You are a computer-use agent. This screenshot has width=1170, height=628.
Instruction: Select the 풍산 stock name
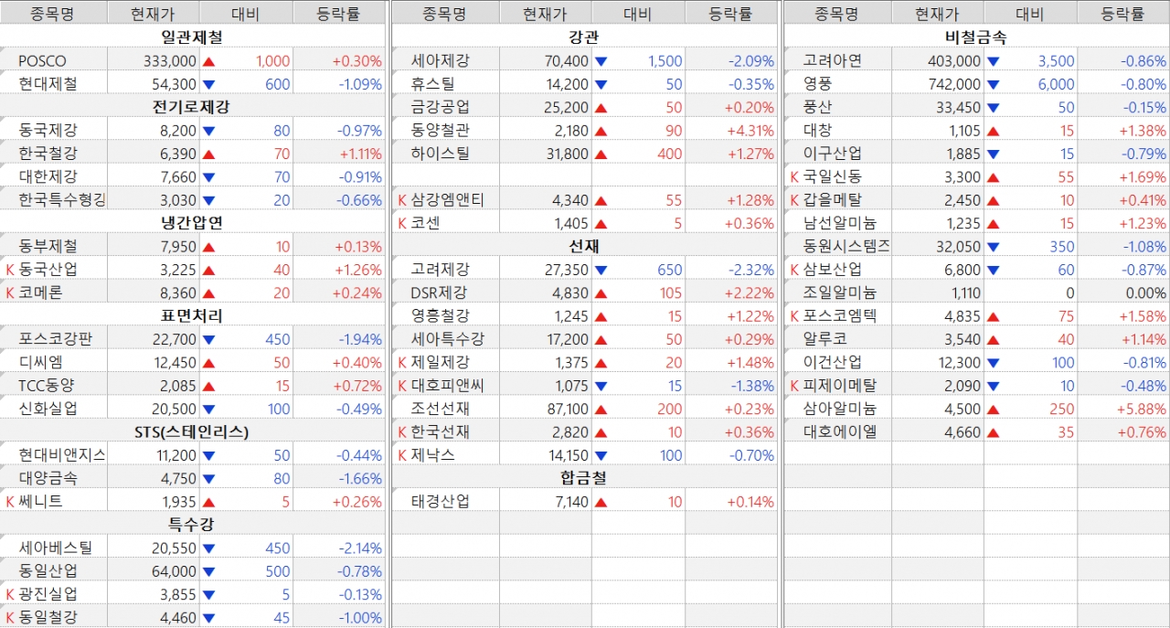tap(818, 107)
